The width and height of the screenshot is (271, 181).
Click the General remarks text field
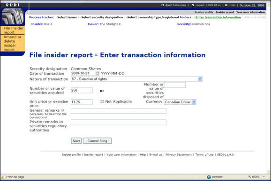[119, 111]
